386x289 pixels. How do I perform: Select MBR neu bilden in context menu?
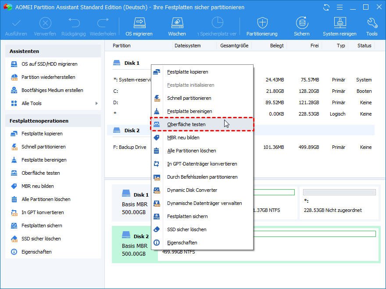click(x=202, y=137)
